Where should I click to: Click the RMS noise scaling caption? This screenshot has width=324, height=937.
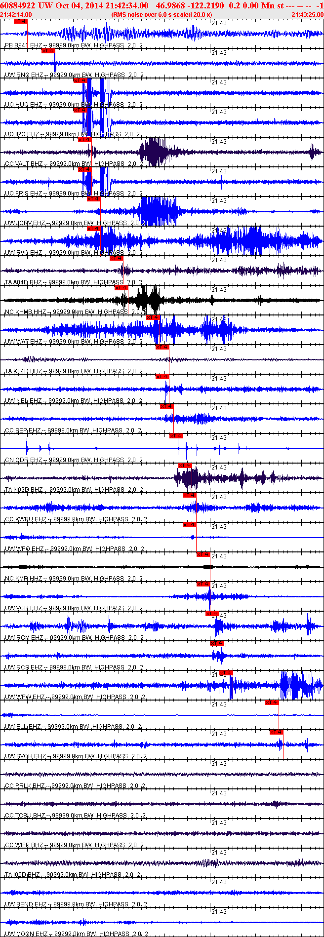[x=162, y=15]
